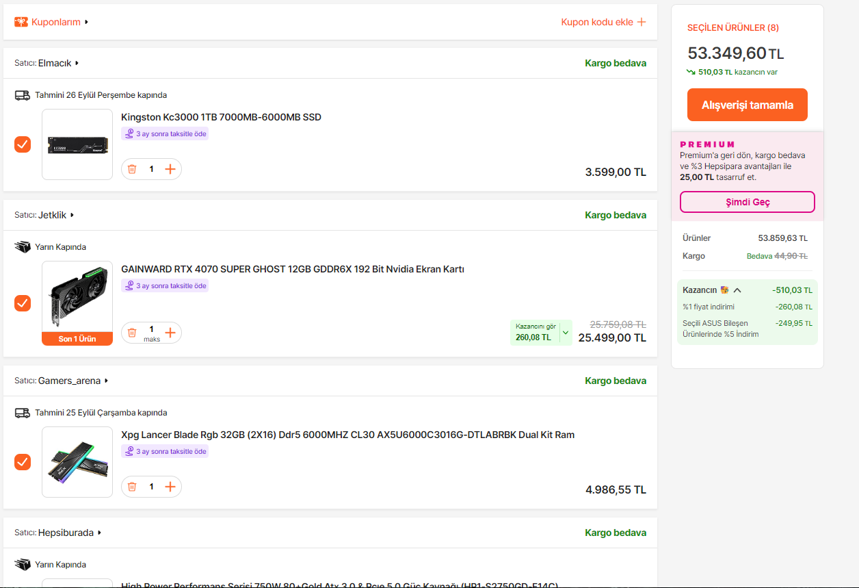Click Kingston SSD product title
This screenshot has height=588, width=859.
[x=221, y=117]
